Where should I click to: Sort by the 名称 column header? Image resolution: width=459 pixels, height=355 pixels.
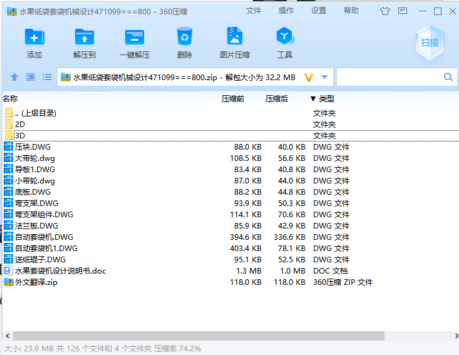click(10, 99)
